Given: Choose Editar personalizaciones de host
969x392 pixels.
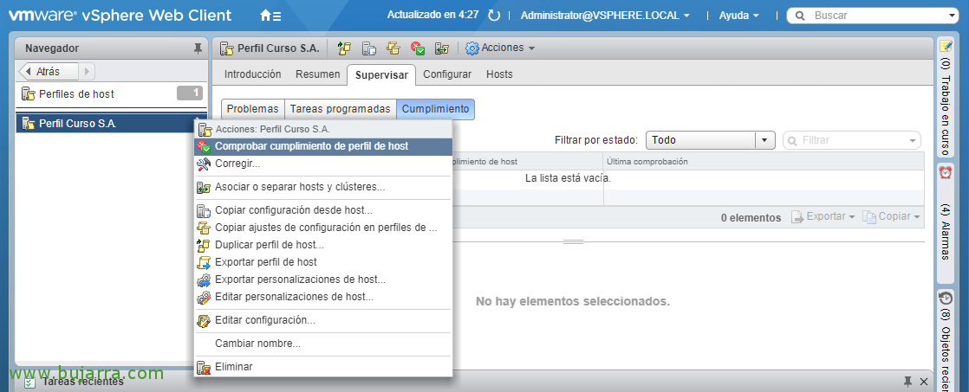Looking at the screenshot, I should (323, 296).
